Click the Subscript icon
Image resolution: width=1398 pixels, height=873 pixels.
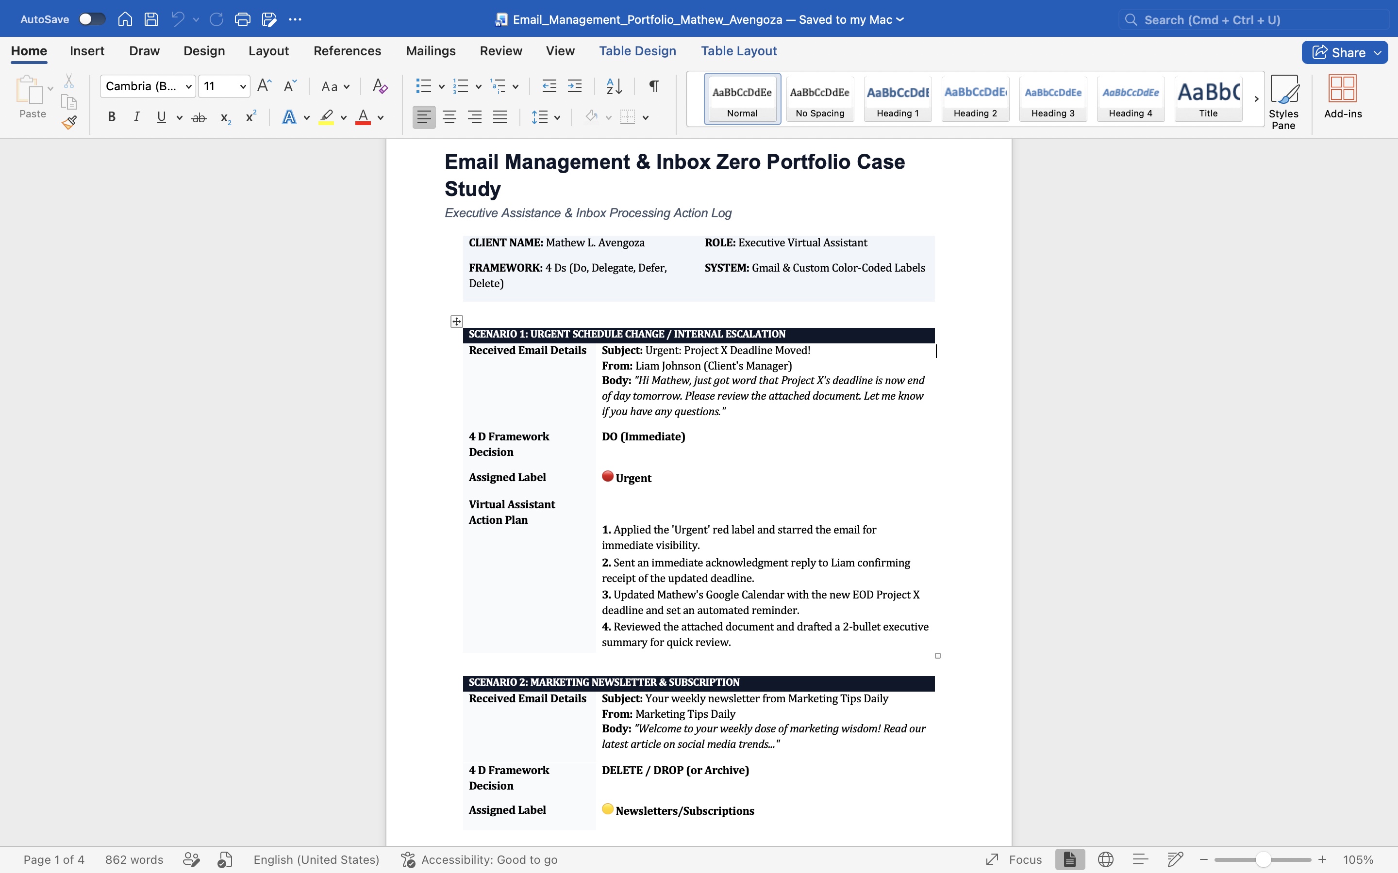coord(225,118)
